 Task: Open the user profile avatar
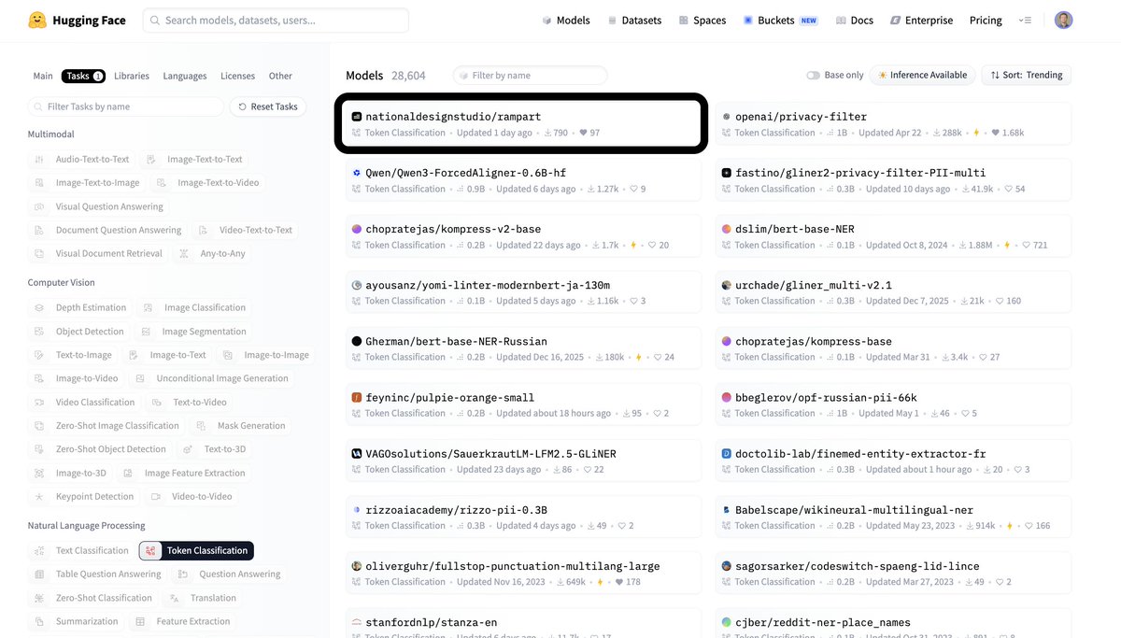point(1063,20)
